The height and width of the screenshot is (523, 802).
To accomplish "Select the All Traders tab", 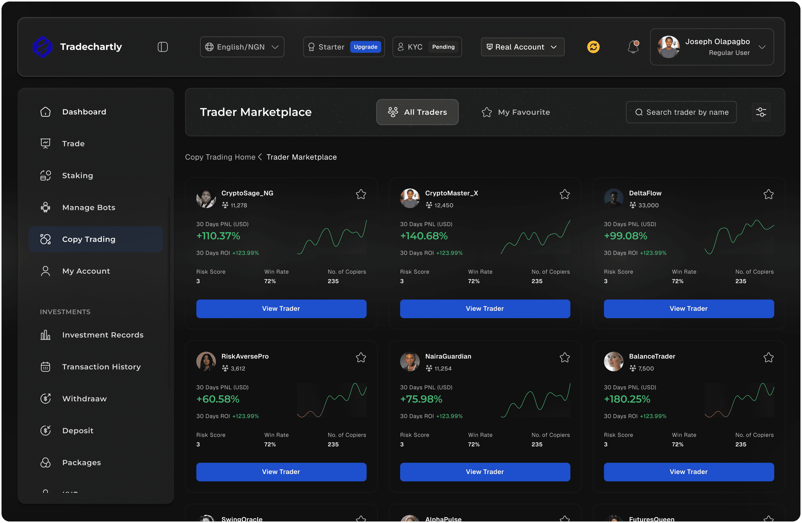I will pos(417,112).
